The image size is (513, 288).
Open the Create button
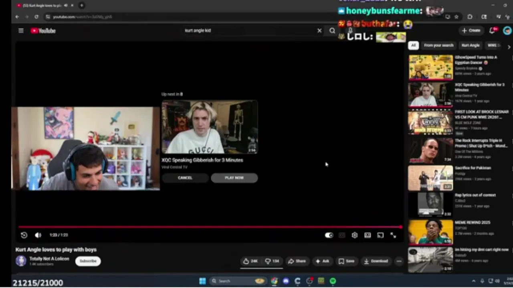471,30
